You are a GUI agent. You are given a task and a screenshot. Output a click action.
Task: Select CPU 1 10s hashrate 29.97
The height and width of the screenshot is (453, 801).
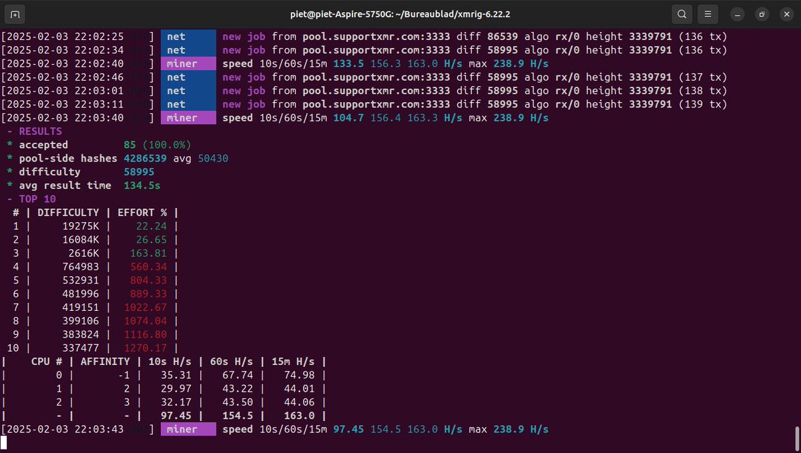176,388
